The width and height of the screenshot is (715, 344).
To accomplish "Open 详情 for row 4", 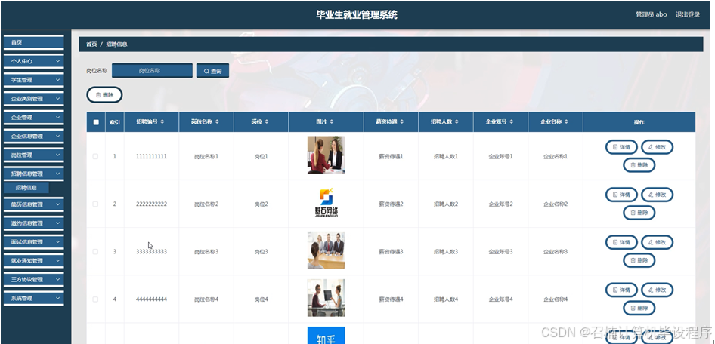I will coord(621,290).
